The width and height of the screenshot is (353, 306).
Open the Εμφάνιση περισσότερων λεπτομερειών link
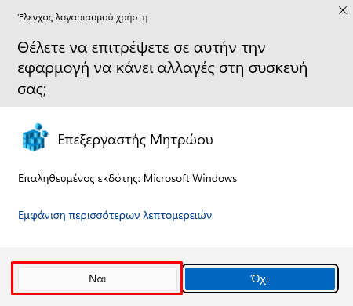(x=115, y=216)
